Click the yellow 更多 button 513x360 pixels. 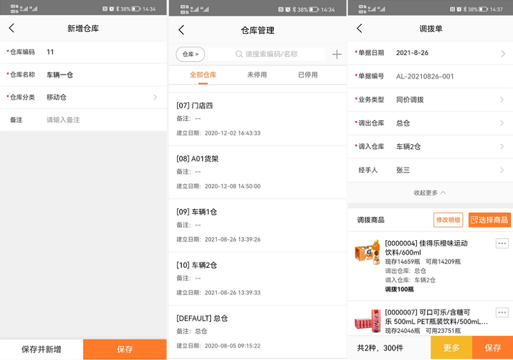coord(451,348)
